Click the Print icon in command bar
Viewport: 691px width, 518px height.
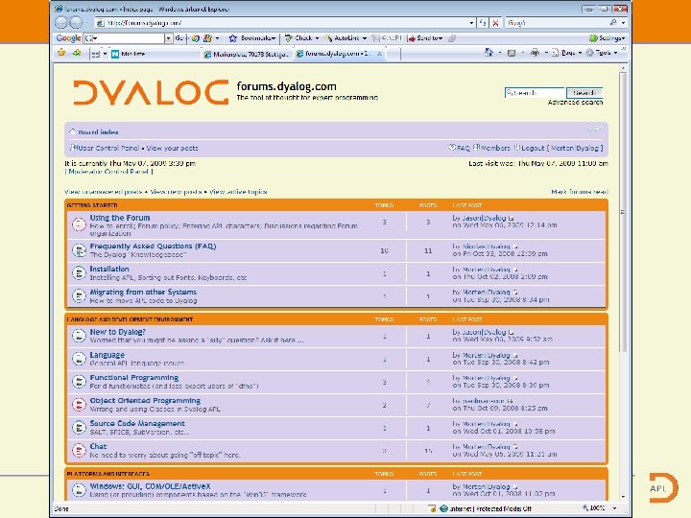tap(535, 53)
